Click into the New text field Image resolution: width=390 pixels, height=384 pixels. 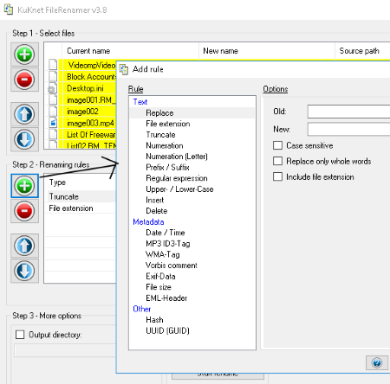click(x=348, y=129)
